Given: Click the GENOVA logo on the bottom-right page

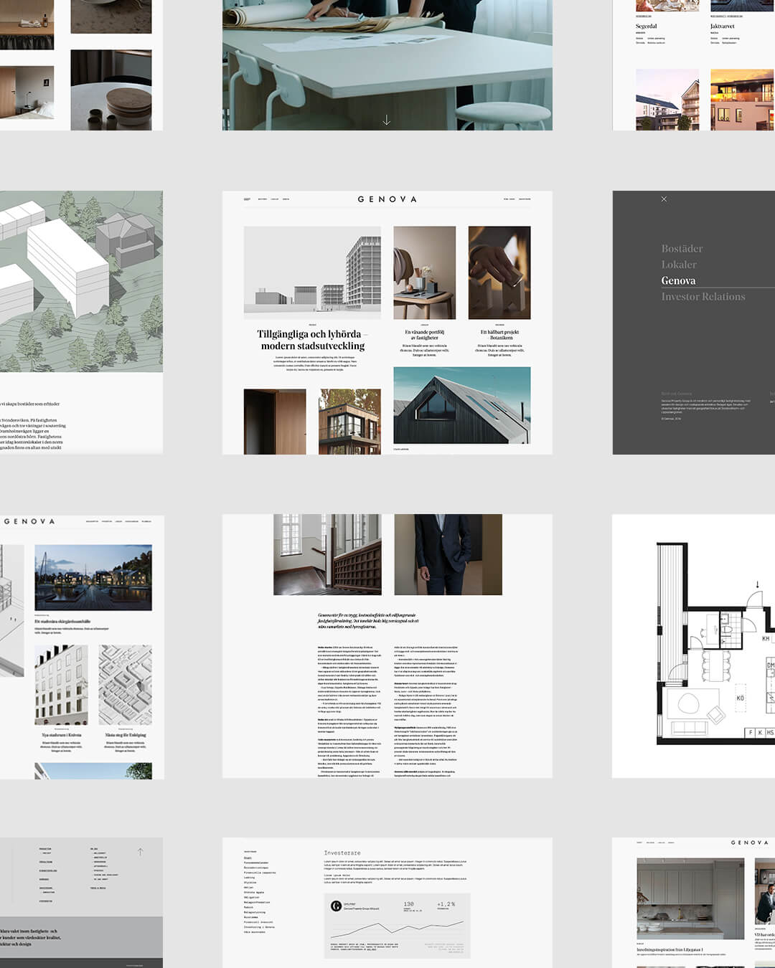Looking at the screenshot, I should click(749, 843).
